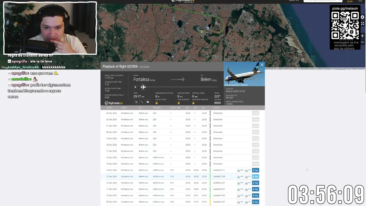Click the airplane marker on the playback progress bar
Image resolution: width=366 pixels, height=206 pixels.
click(143, 87)
